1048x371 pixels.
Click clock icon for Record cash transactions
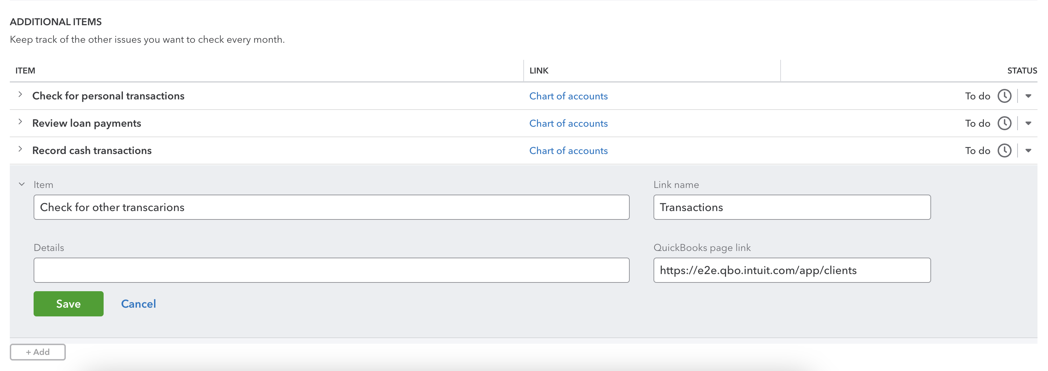coord(1004,150)
